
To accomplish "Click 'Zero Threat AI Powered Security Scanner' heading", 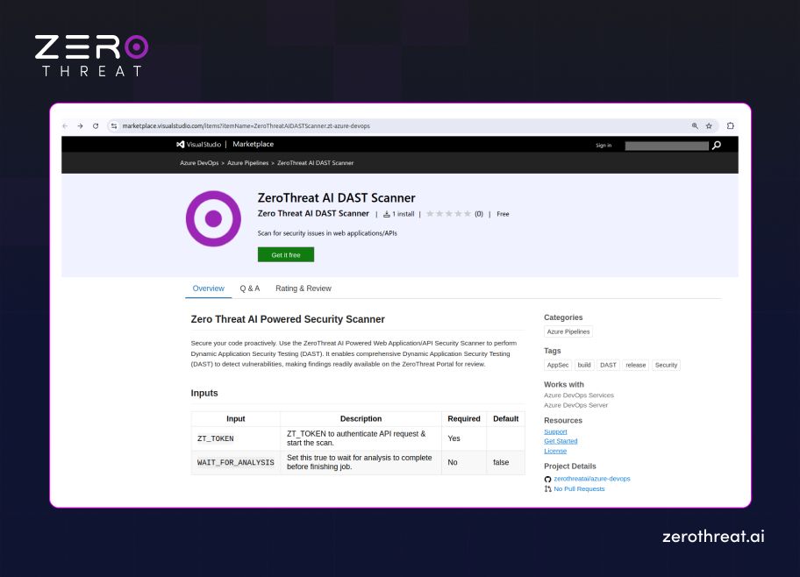I will pos(288,319).
